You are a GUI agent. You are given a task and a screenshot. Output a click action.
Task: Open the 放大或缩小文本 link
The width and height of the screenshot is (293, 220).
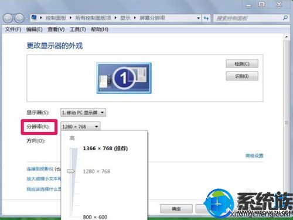44,179
